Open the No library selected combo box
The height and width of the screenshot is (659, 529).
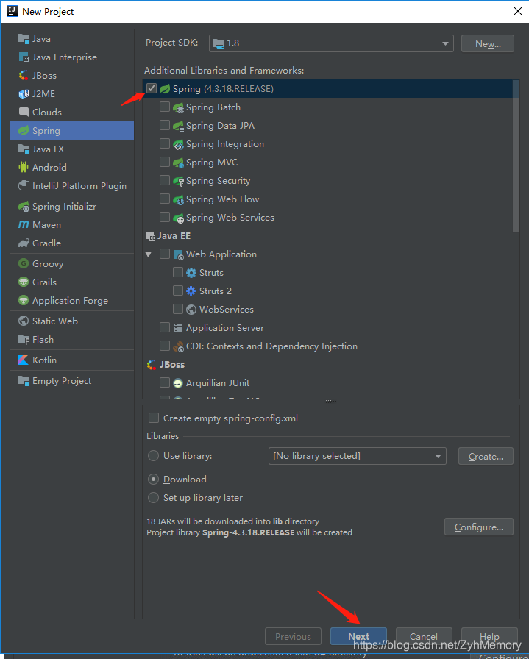click(x=357, y=456)
